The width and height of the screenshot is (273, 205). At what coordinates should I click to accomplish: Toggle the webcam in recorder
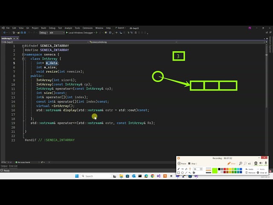(x=256, y=164)
